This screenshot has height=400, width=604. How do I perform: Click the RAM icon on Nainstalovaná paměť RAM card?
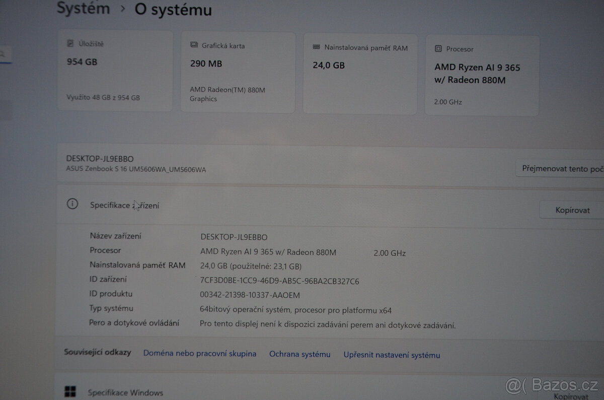pos(316,47)
